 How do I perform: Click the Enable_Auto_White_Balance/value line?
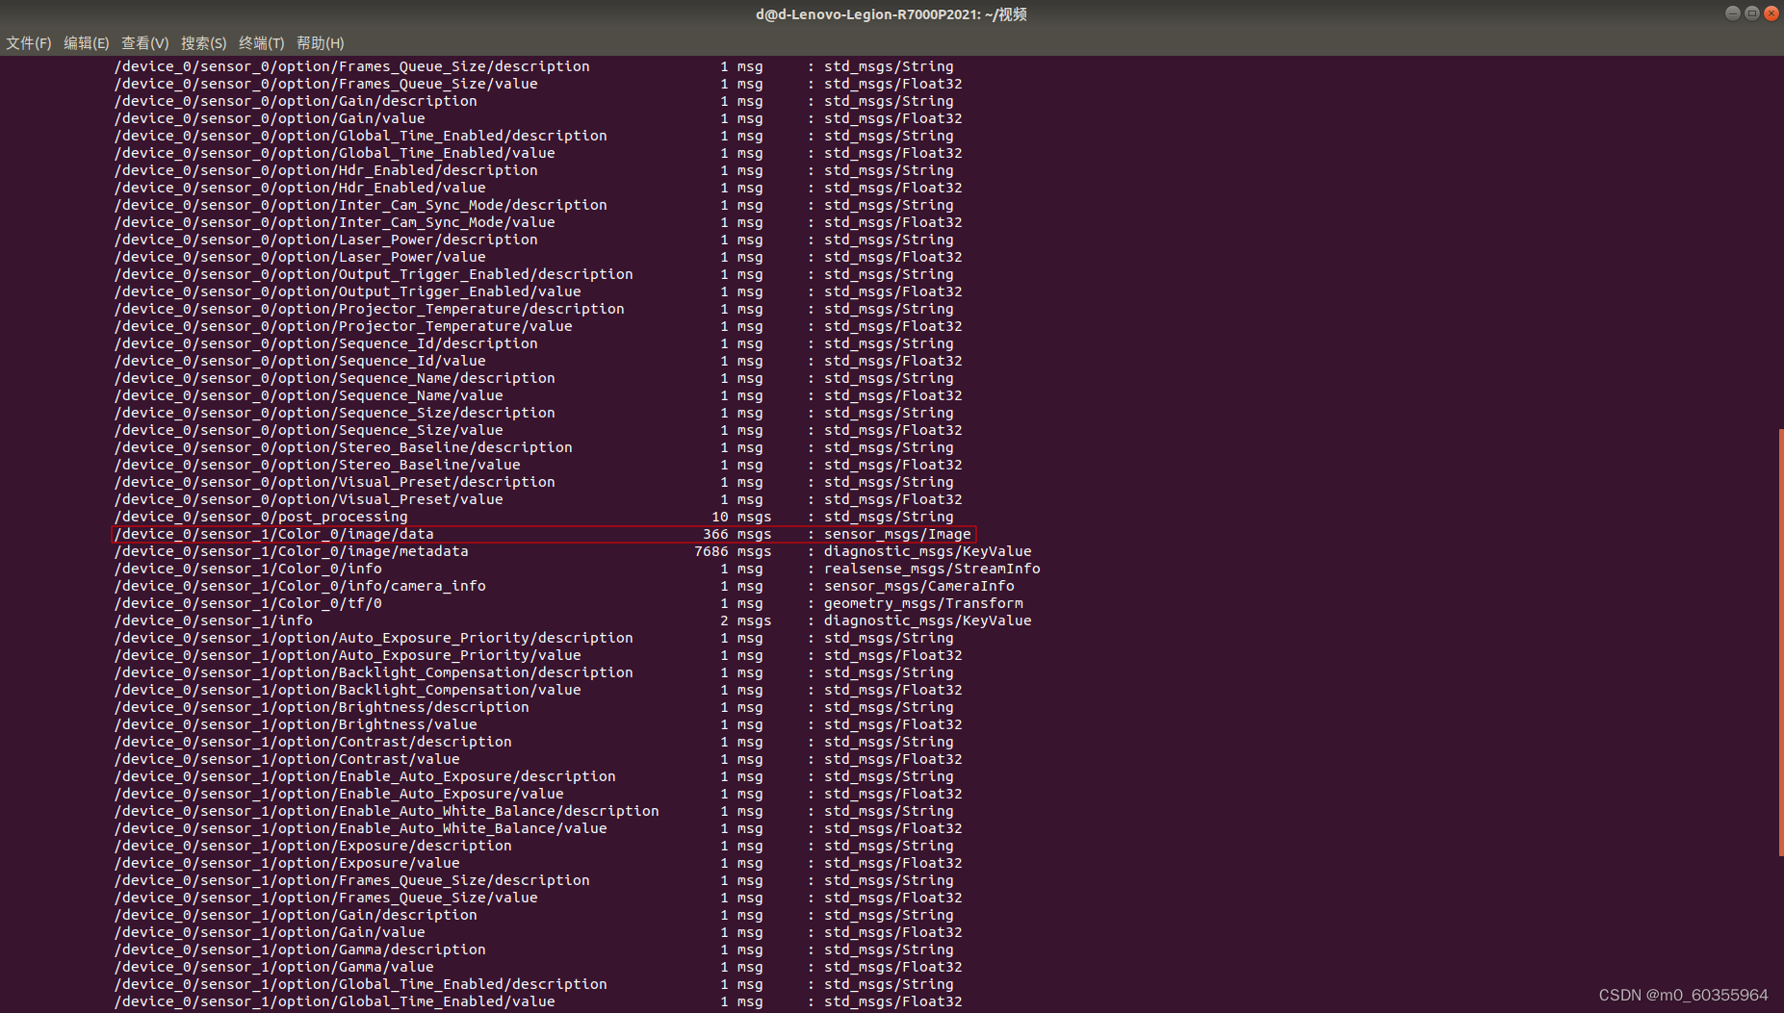click(538, 828)
